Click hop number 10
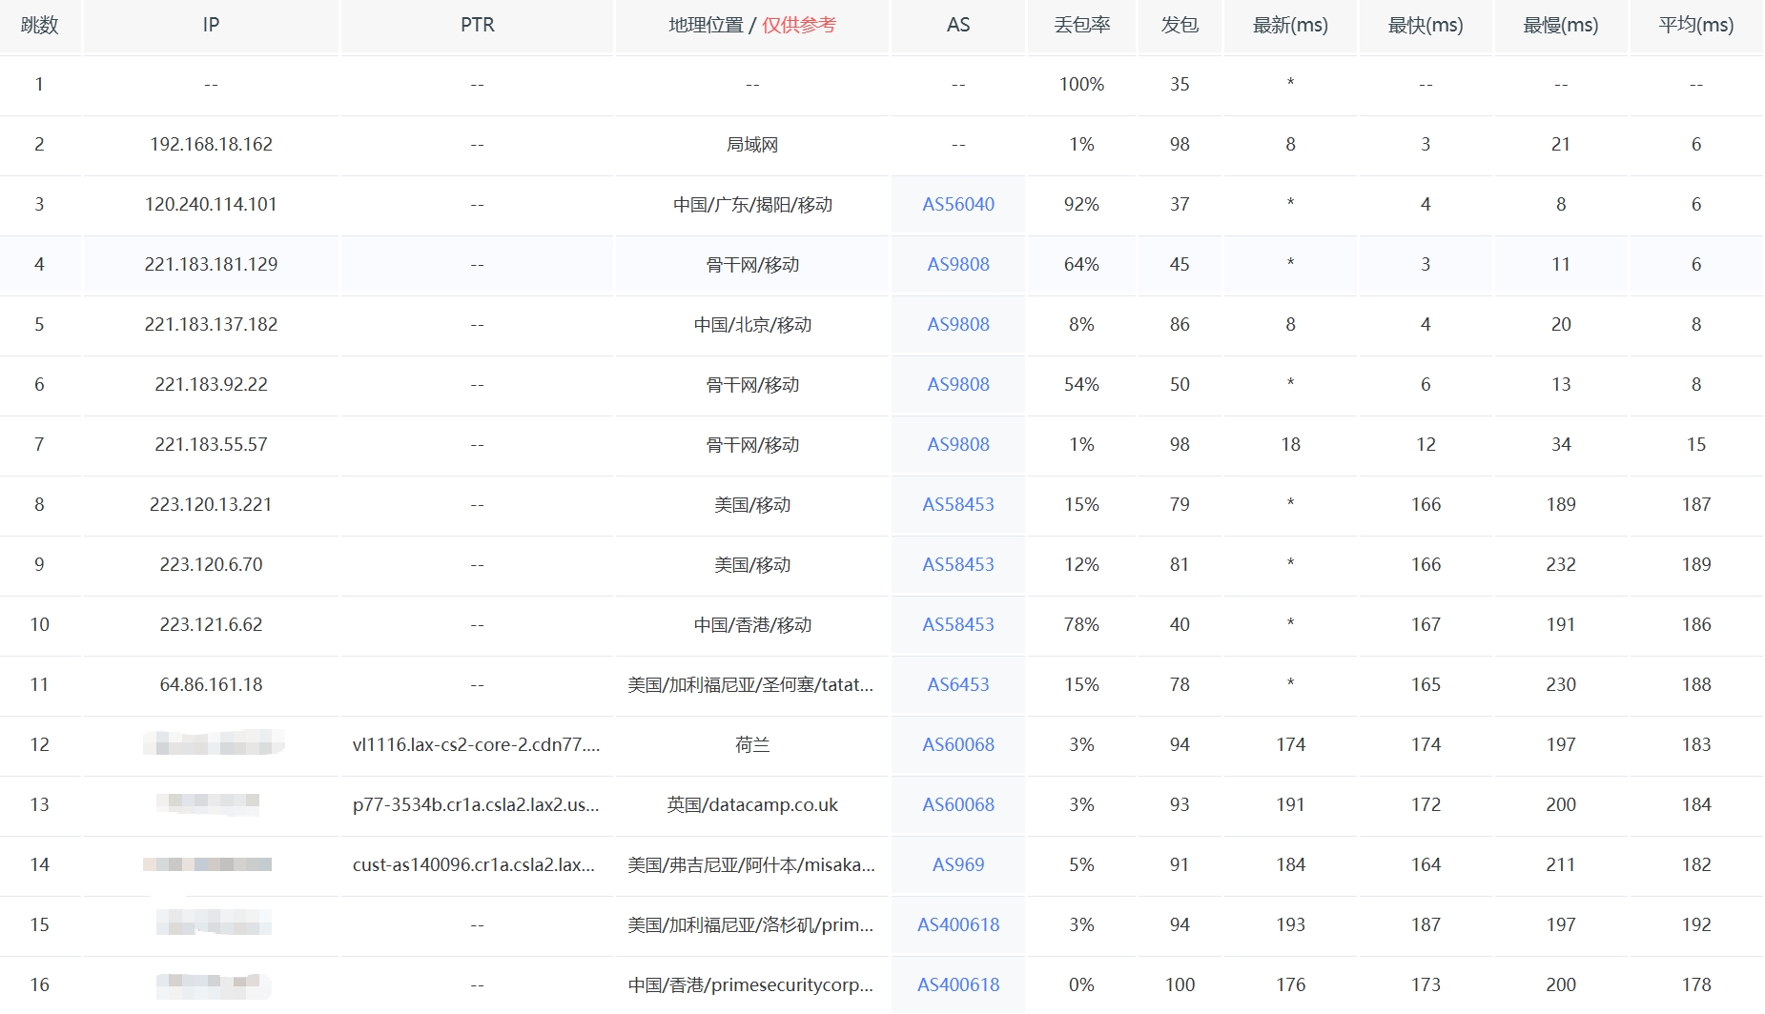The width and height of the screenshot is (1765, 1014). pos(39,624)
